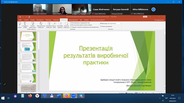Click Alina Saкun video tile
Screen dimensions: 184x103
tap(62, 9)
